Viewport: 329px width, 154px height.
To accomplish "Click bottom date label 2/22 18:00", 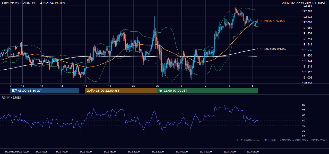I will (x=110, y=152).
